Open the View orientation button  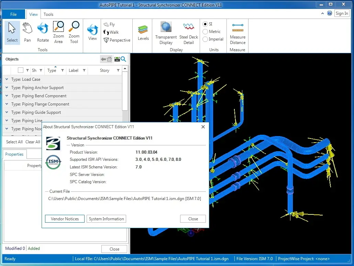[92, 32]
